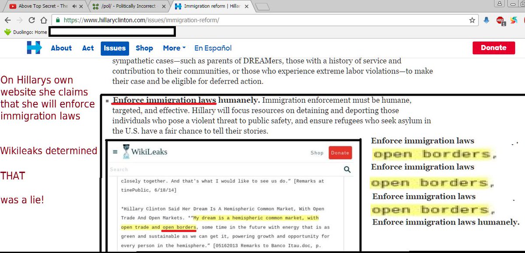Image resolution: width=525 pixels, height=253 pixels.
Task: Open the WikiLeaks hamburger menu
Action: [x=115, y=152]
